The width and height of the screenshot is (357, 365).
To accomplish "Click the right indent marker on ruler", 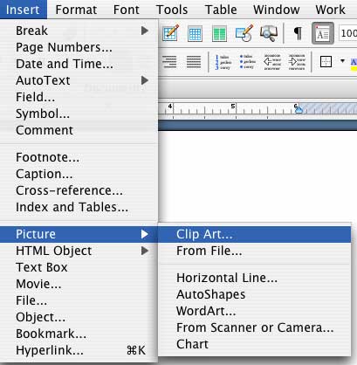I will point(299,110).
